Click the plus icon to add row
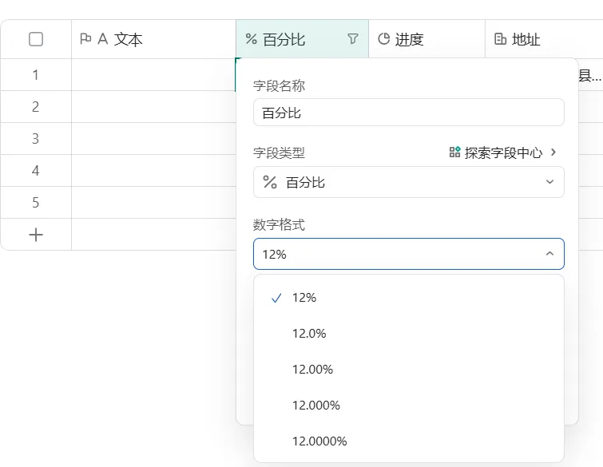 pyautogui.click(x=36, y=235)
